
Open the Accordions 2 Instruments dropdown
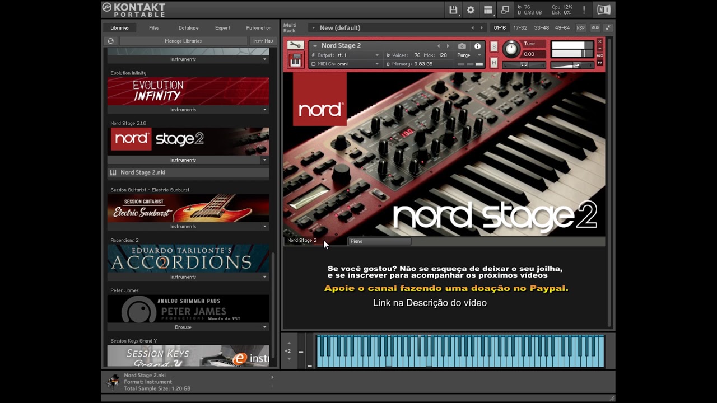click(265, 277)
